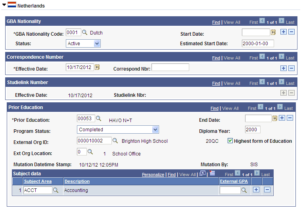Show next Studielink Number row arrow
This screenshot has width=303, height=211.
pyautogui.click(x=282, y=82)
